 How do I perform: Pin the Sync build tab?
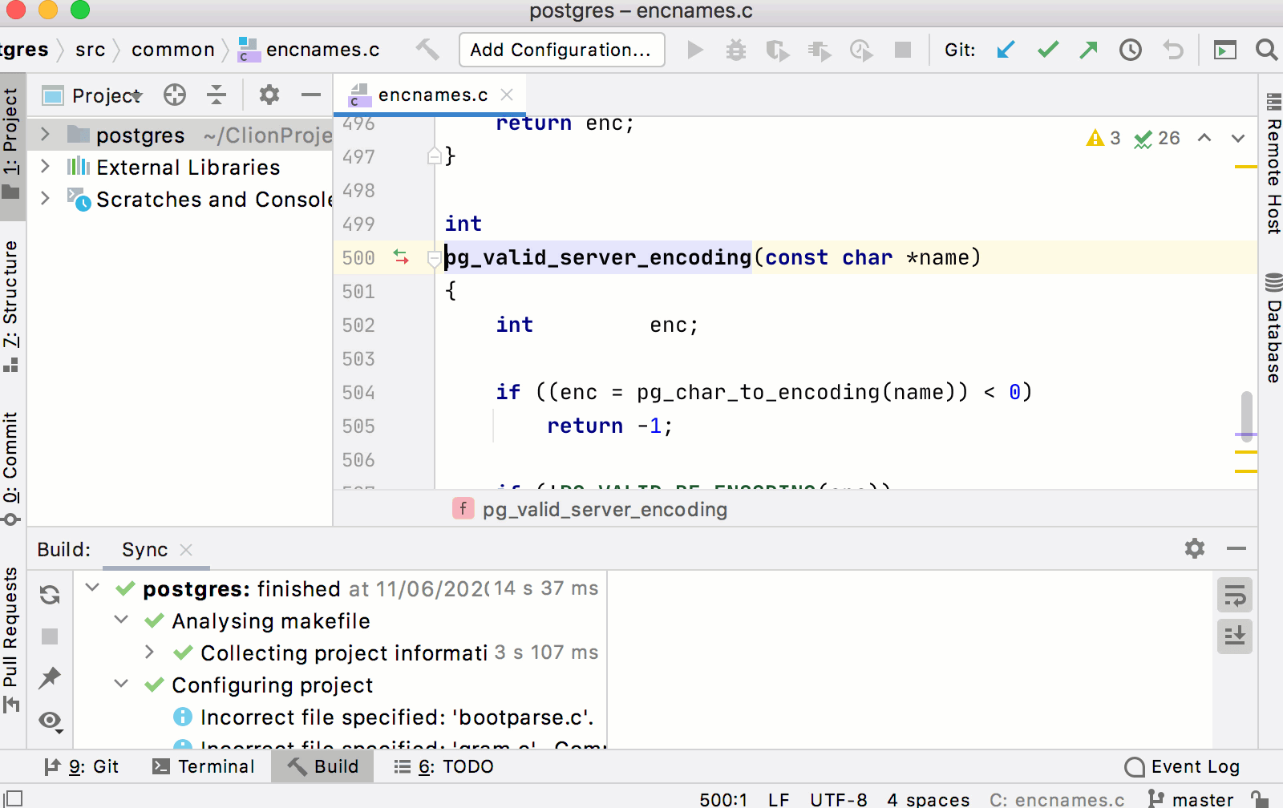(x=50, y=678)
